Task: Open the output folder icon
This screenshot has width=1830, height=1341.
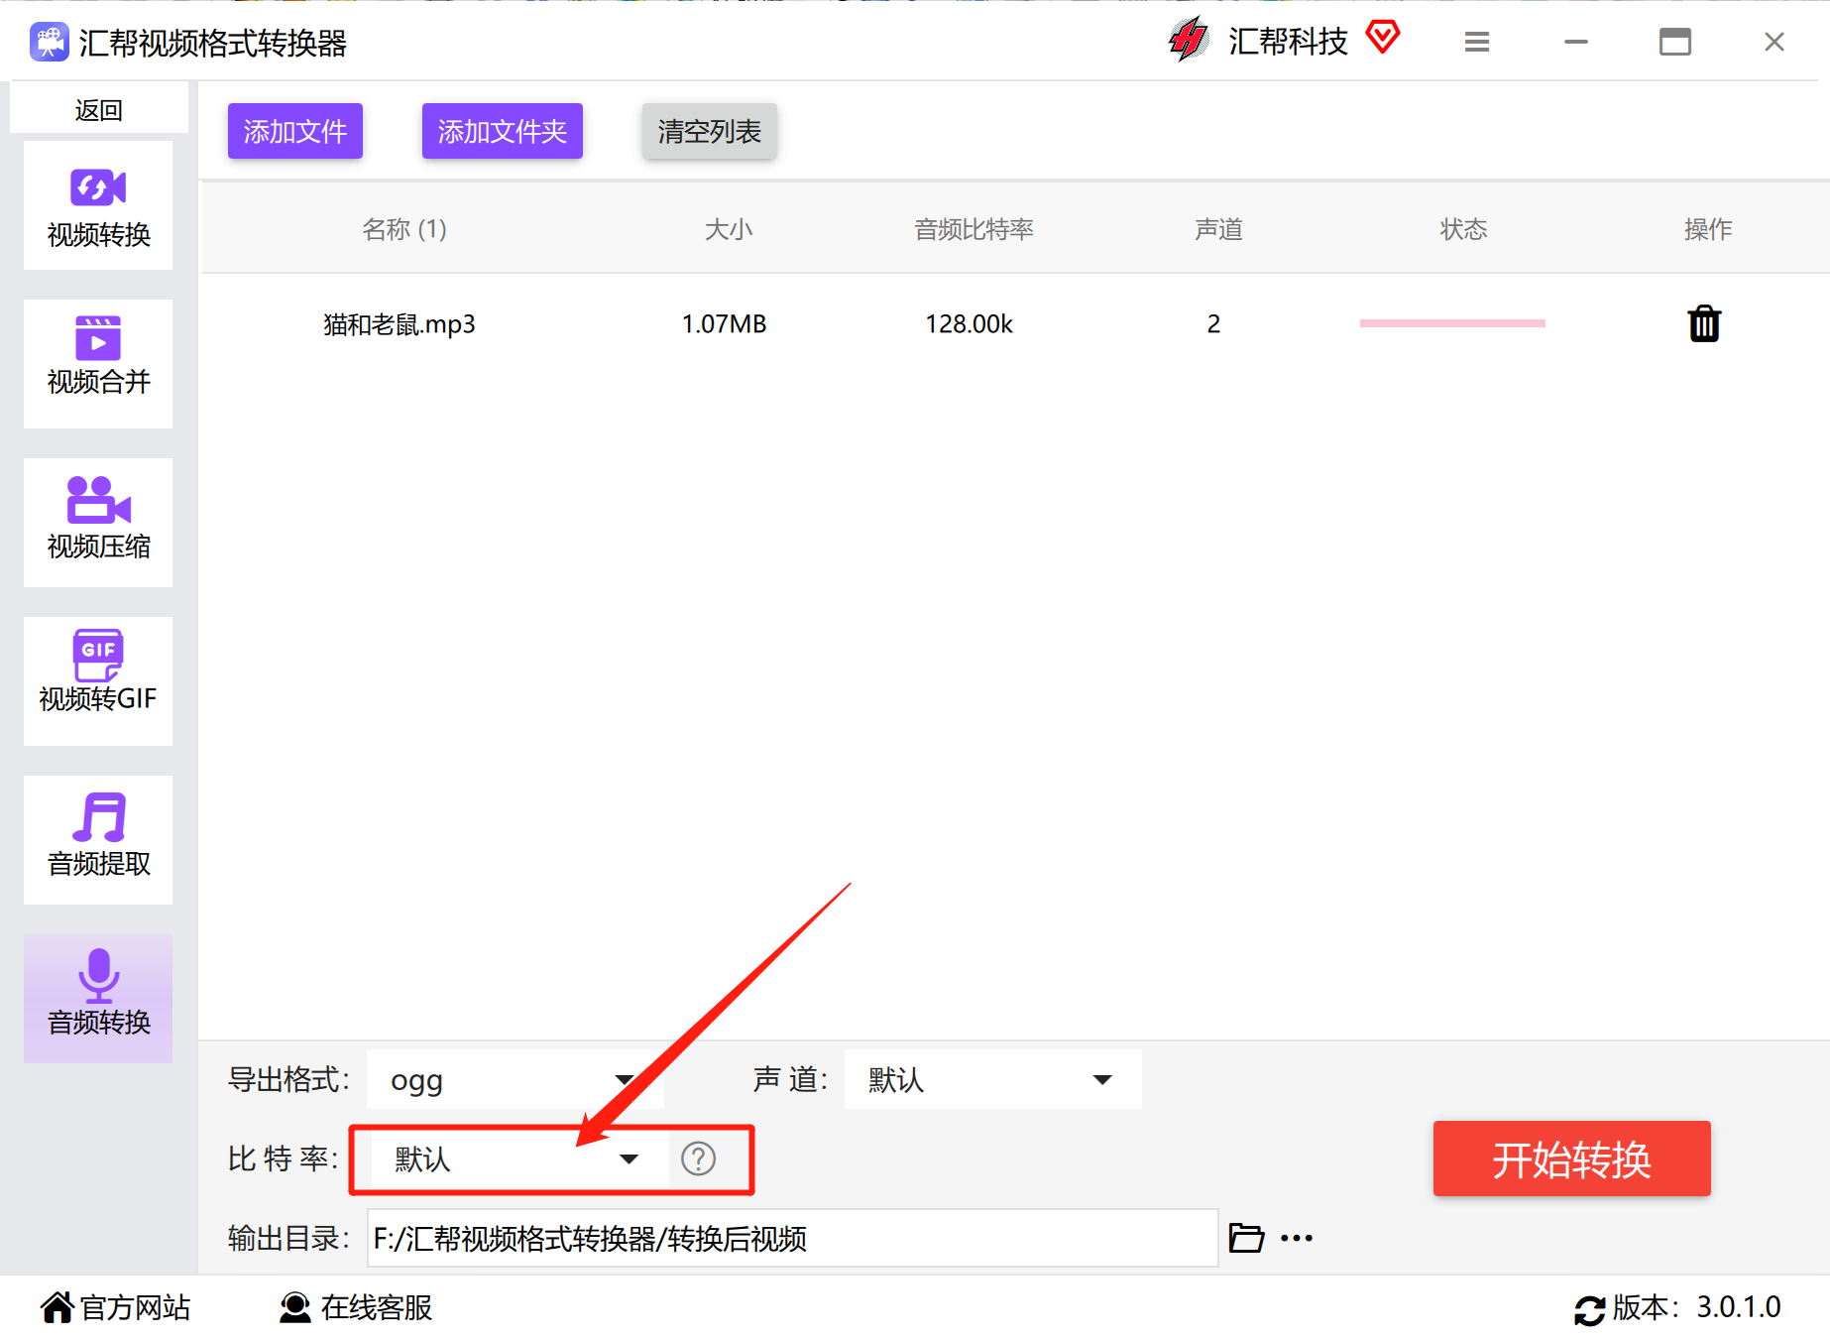Action: click(x=1246, y=1238)
